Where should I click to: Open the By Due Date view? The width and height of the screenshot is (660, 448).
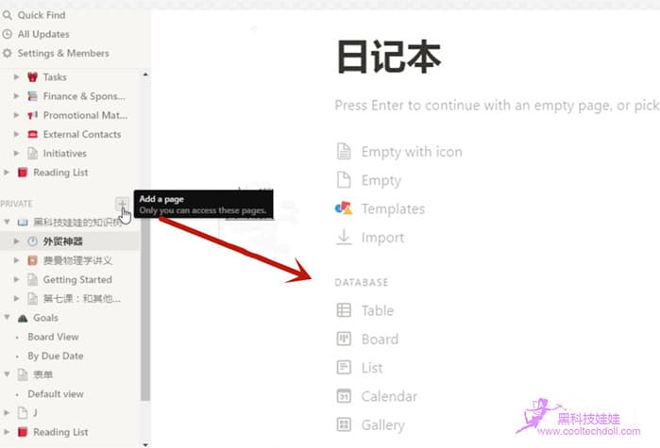pyautogui.click(x=56, y=356)
